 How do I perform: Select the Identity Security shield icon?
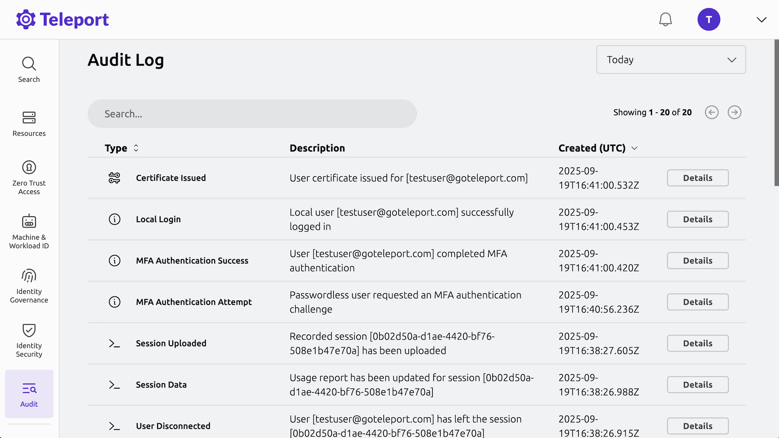[29, 330]
